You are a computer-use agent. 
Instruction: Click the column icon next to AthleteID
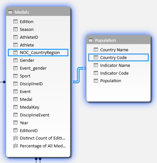(x=15, y=37)
